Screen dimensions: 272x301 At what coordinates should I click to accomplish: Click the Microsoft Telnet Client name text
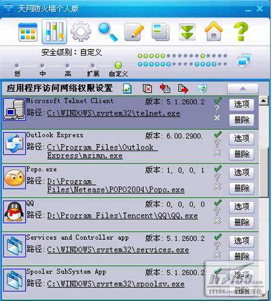tap(70, 101)
